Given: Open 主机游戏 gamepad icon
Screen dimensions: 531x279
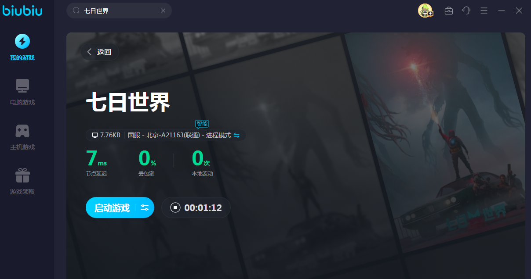Looking at the screenshot, I should [22, 131].
